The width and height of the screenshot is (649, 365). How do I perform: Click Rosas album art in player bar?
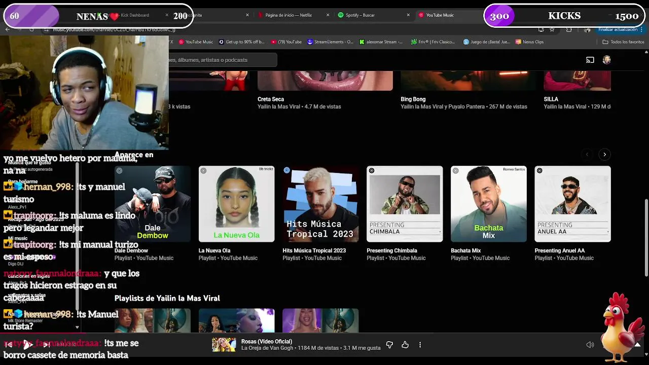pos(224,345)
